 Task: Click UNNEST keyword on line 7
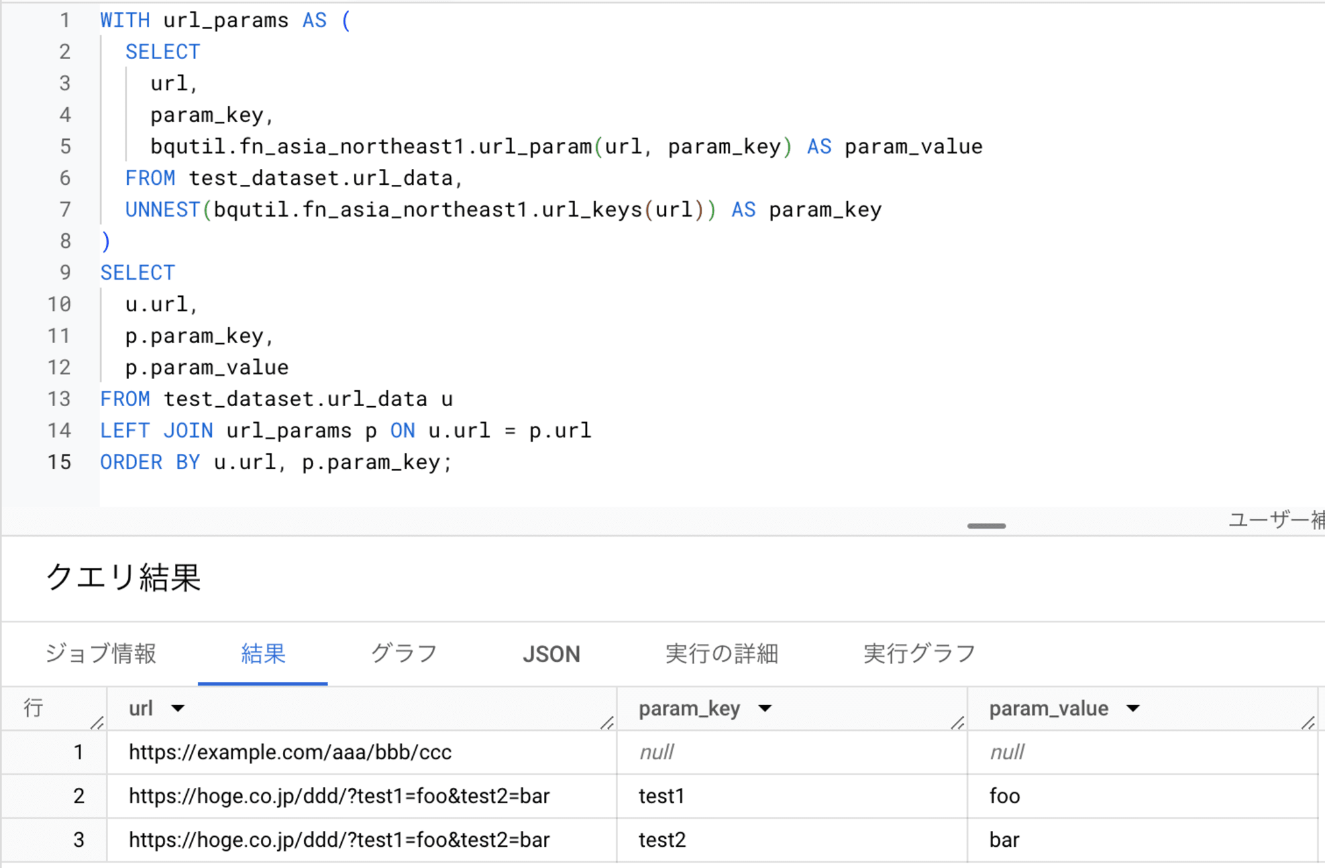click(x=163, y=209)
